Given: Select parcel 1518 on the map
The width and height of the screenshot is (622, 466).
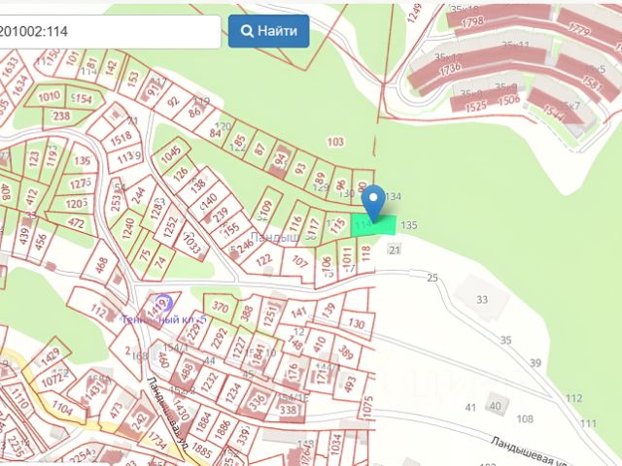Looking at the screenshot, I should (121, 138).
